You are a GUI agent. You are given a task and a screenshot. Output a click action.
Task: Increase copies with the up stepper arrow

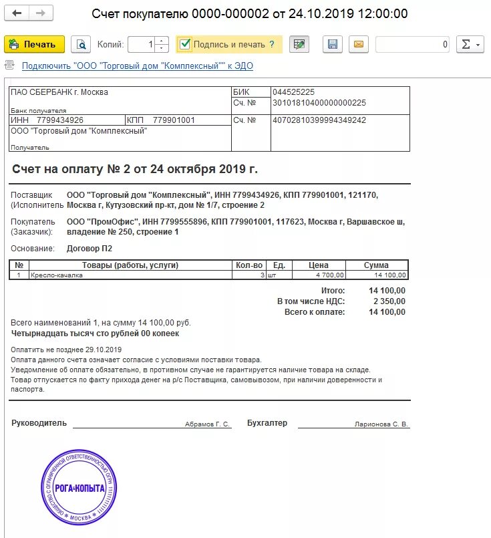click(162, 41)
